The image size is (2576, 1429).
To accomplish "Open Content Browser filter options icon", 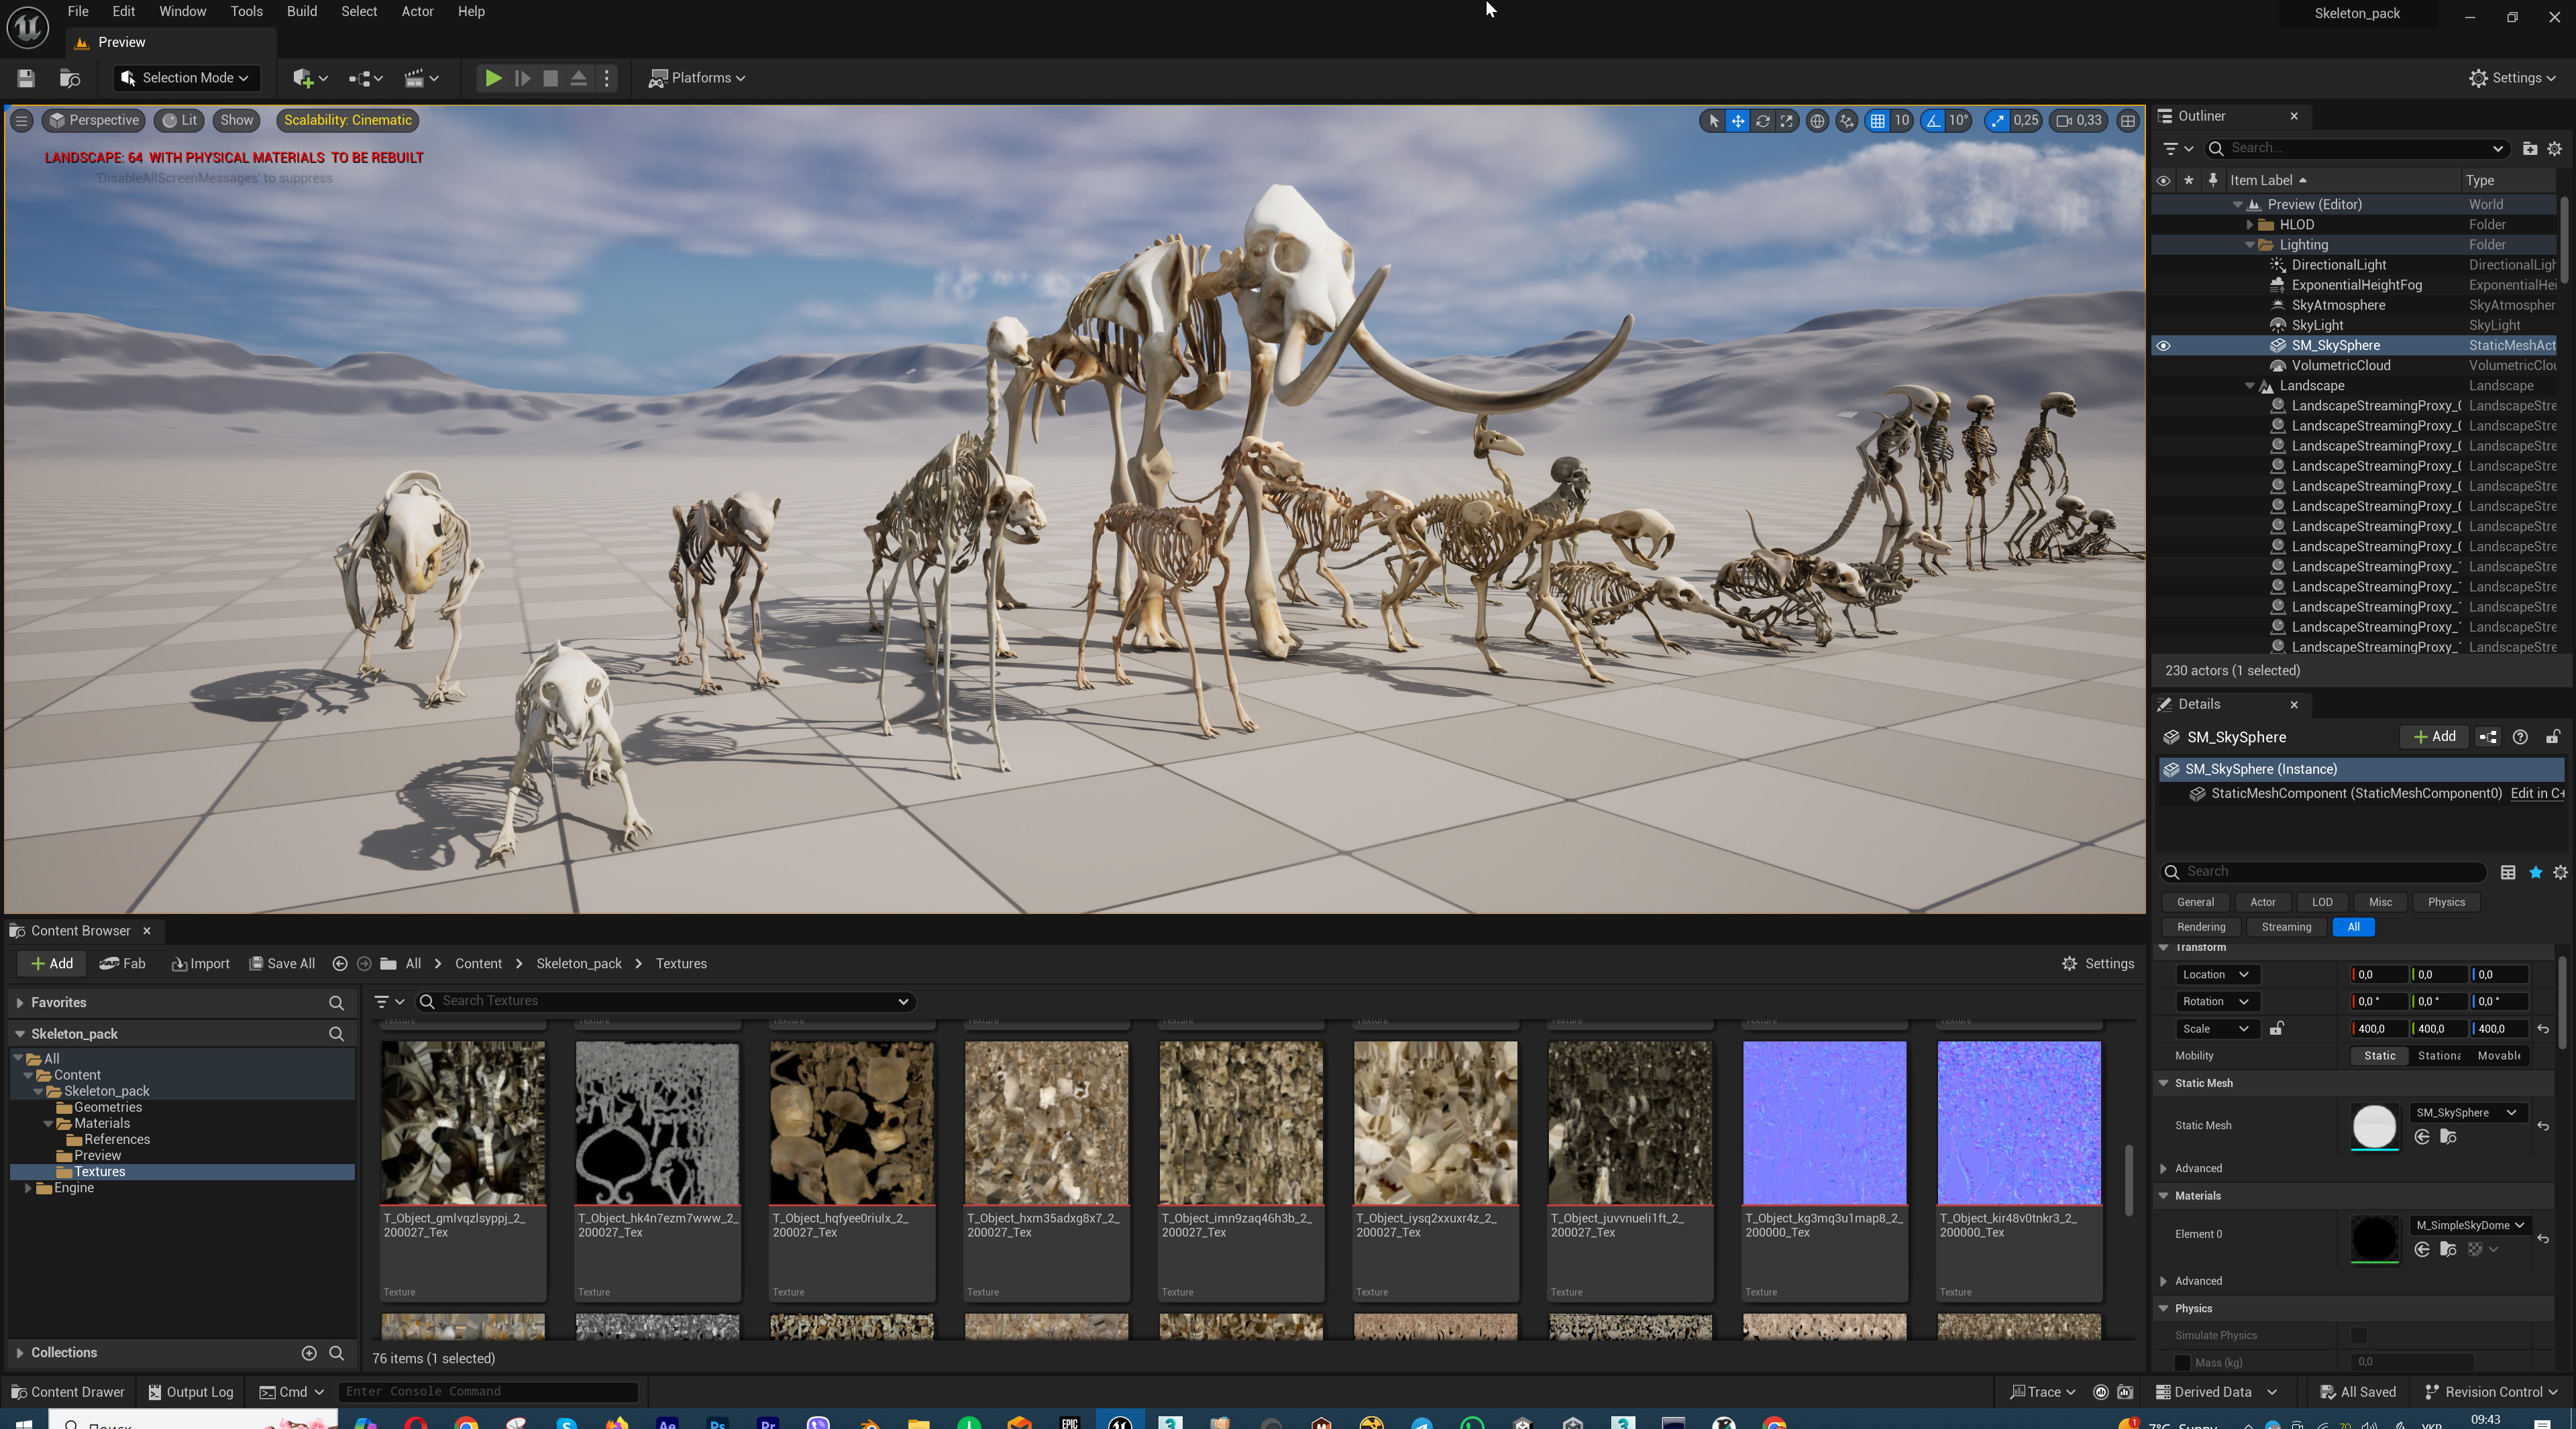I will tap(389, 1001).
